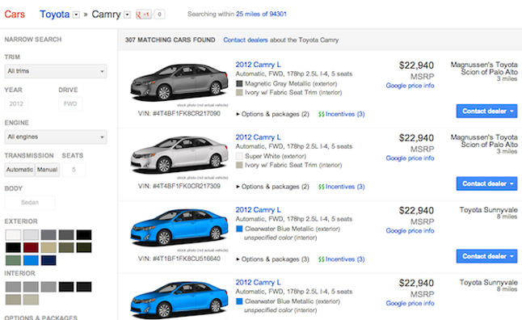
Task: Expand Options & packages (3) for blue Camry
Action: coord(272,259)
